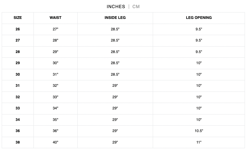Viewport: 247px width, 155px height.
Task: Select the size 38 row label
Action: pyautogui.click(x=18, y=142)
